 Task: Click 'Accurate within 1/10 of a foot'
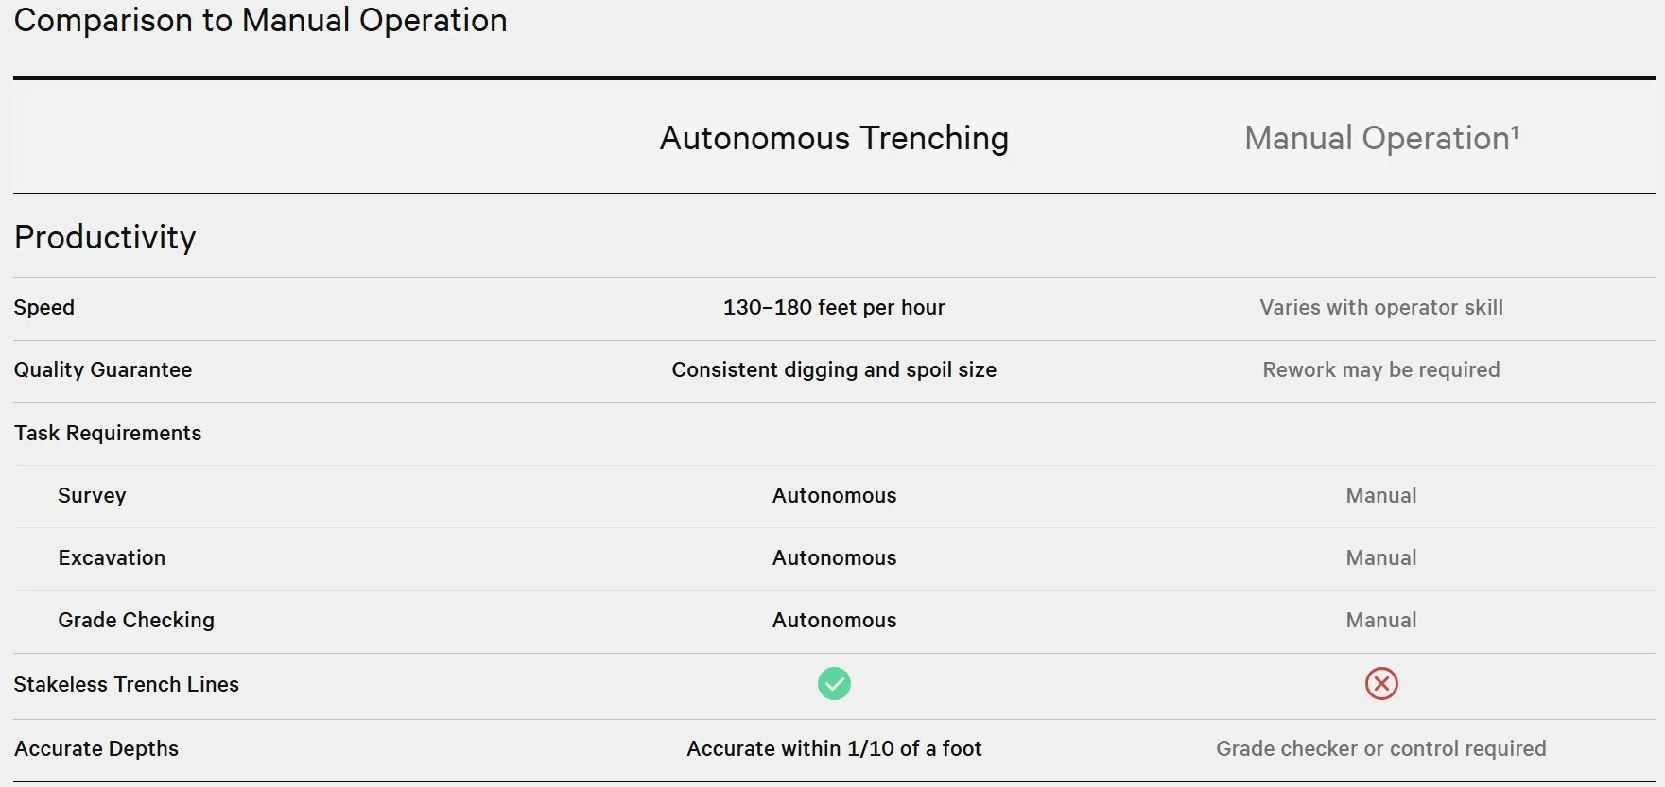(x=834, y=748)
